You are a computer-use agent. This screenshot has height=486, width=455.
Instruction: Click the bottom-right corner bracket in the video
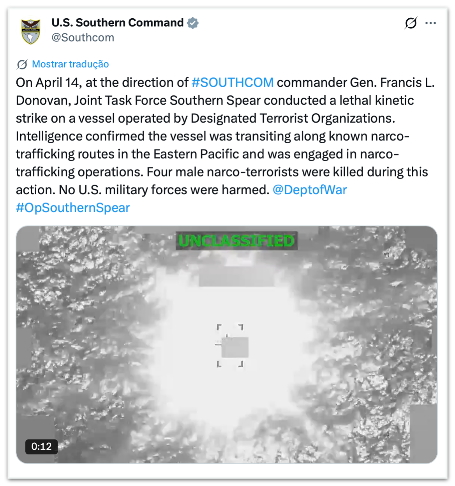coord(386,433)
